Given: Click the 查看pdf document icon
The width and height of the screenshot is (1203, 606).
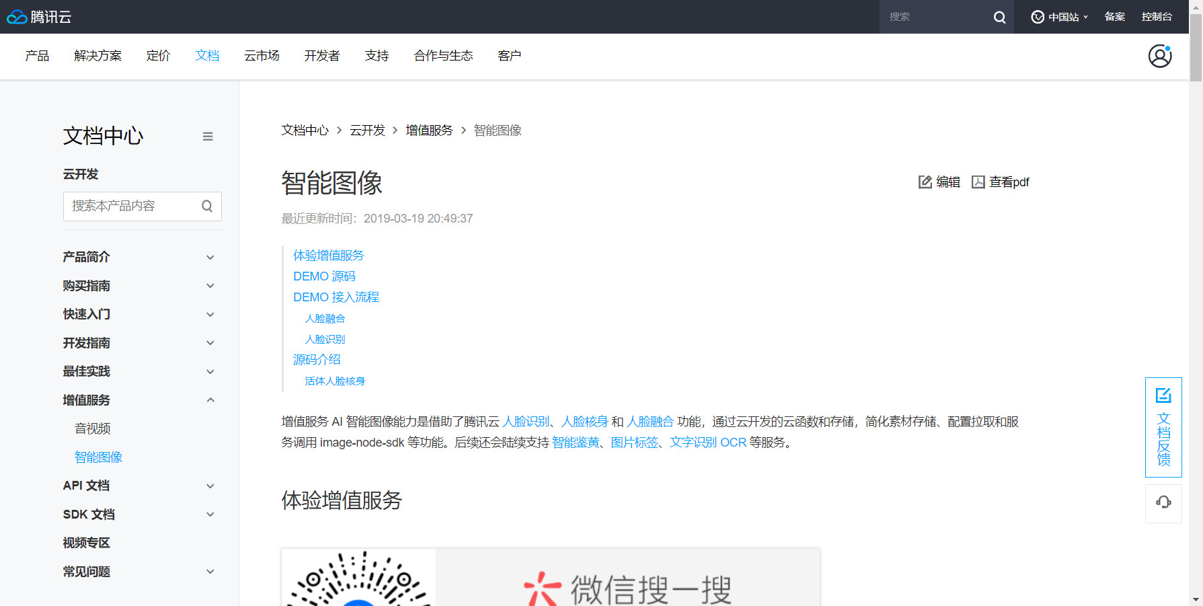Looking at the screenshot, I should [x=978, y=182].
